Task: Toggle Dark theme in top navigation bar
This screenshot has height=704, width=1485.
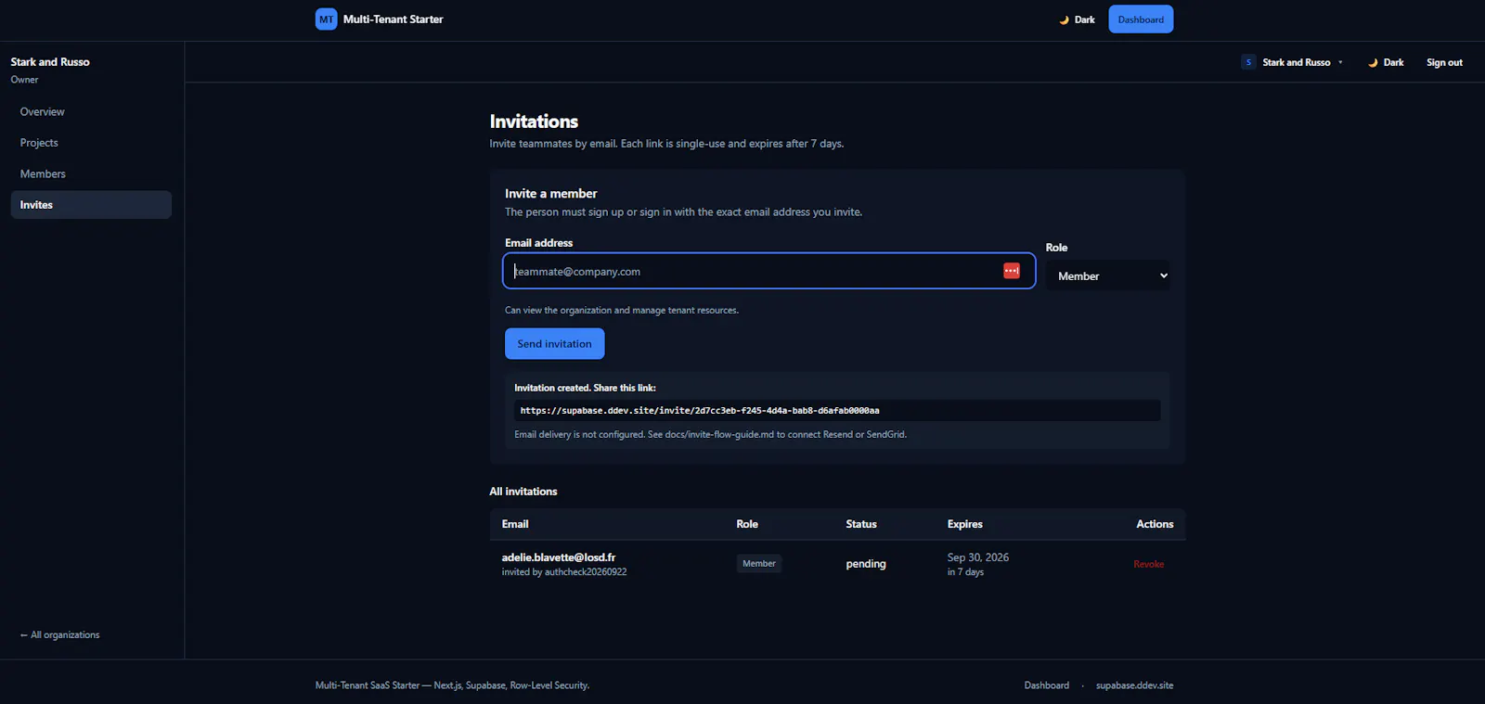Action: (1077, 19)
